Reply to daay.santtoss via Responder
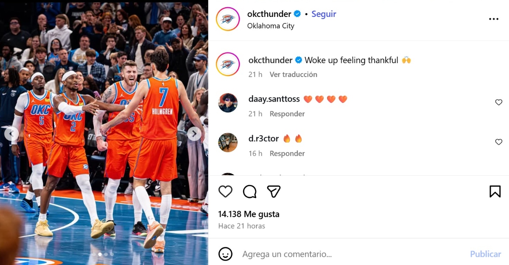The height and width of the screenshot is (265, 509). (287, 114)
